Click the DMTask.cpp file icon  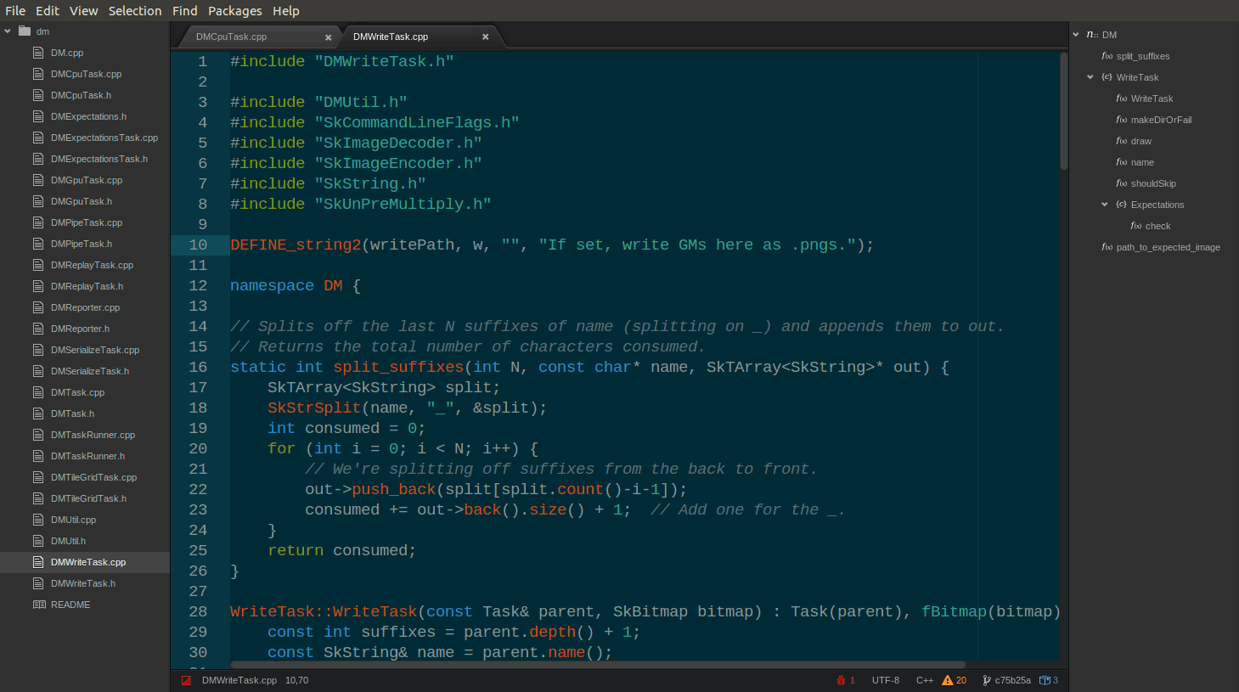[38, 392]
